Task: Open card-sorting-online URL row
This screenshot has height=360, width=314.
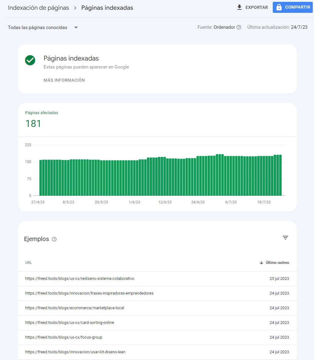Action: [x=157, y=323]
